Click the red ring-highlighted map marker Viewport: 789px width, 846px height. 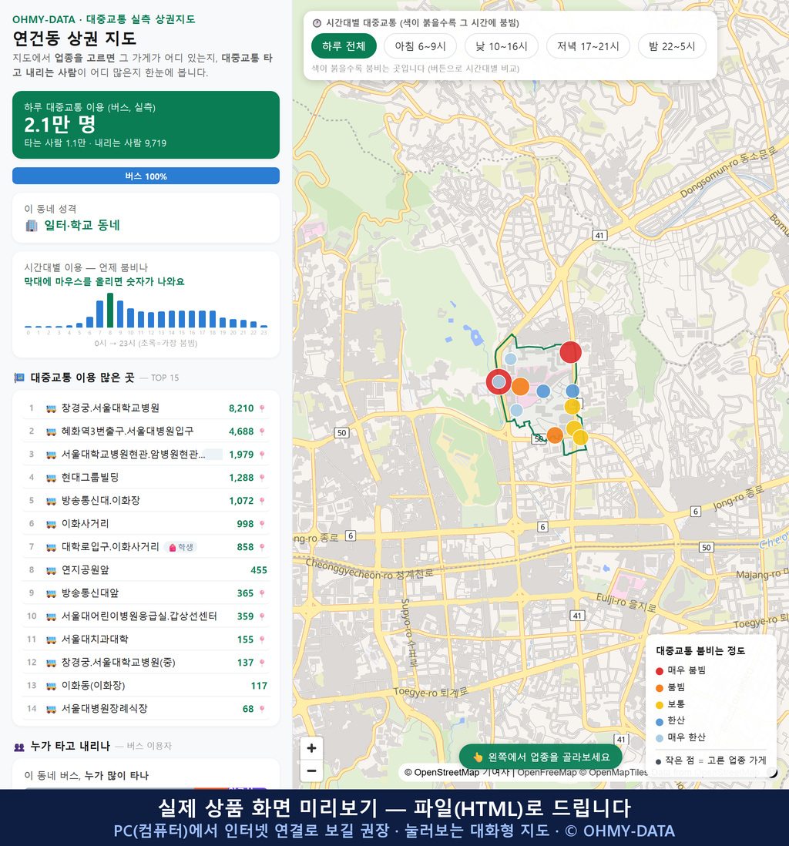click(x=499, y=382)
